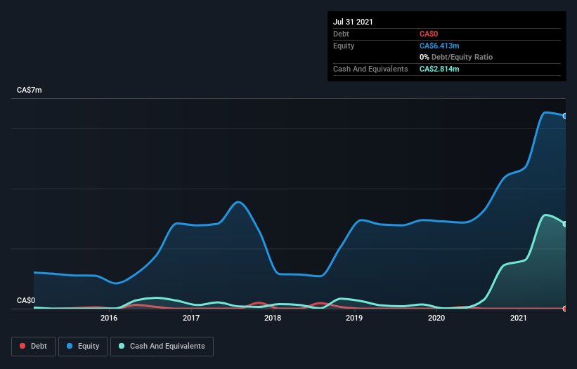Toggle the Debt series legend button

(x=34, y=347)
